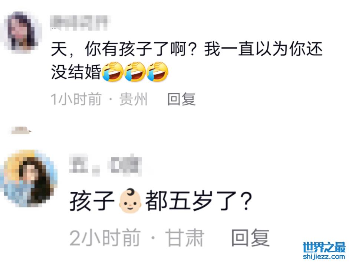Click the 1小时前 timestamp
The height and width of the screenshot is (262, 349).
pos(76,99)
